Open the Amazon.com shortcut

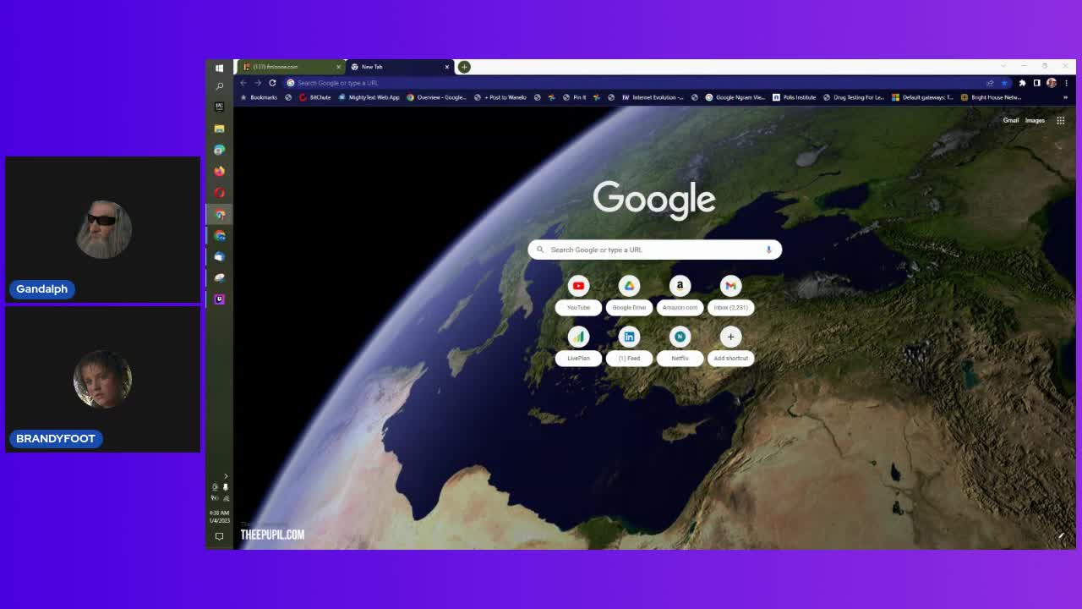(x=680, y=294)
